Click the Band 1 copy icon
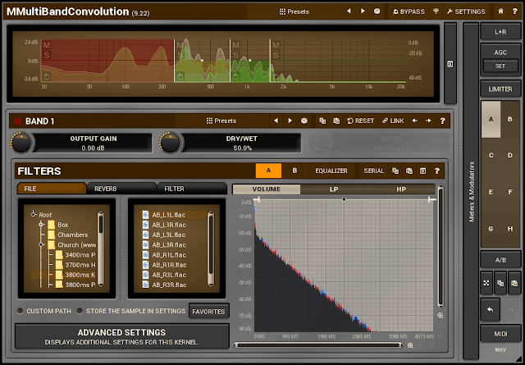 pyautogui.click(x=322, y=121)
